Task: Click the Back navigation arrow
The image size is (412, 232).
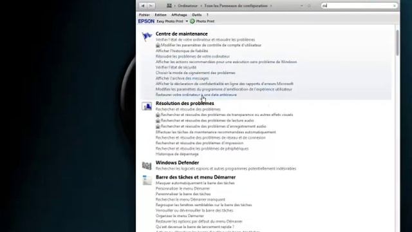Action: pyautogui.click(x=143, y=6)
